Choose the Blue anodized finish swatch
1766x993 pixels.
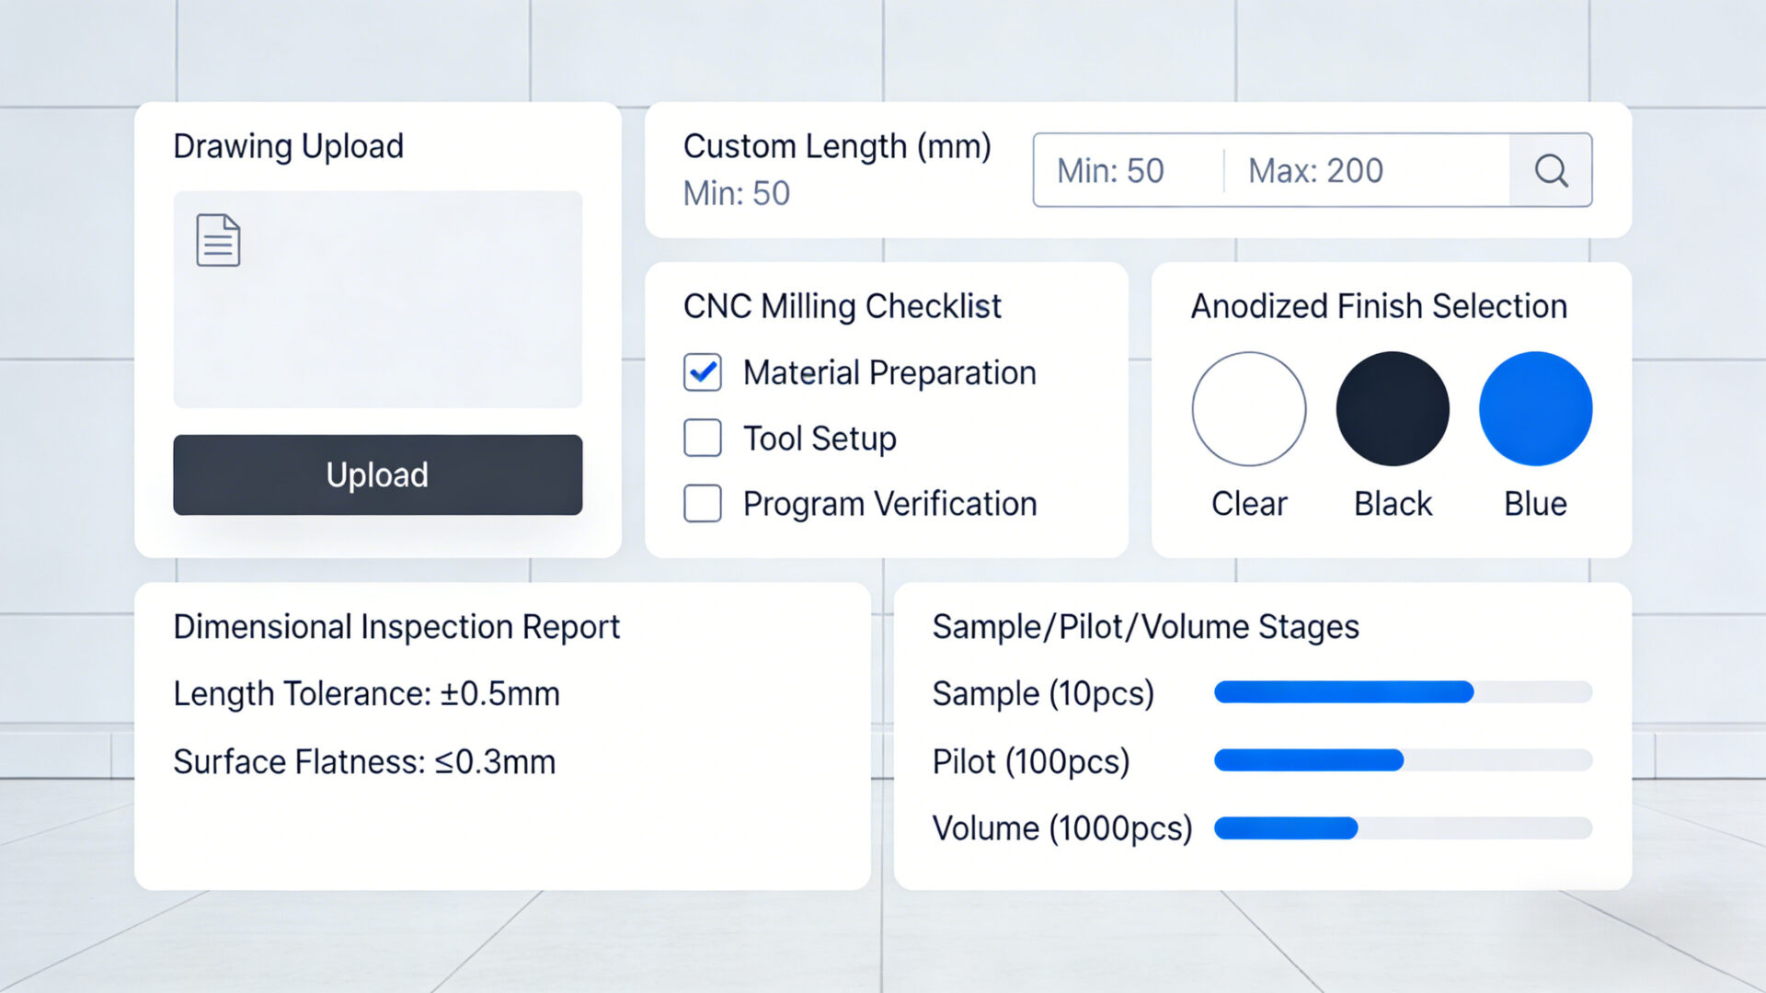[1534, 409]
